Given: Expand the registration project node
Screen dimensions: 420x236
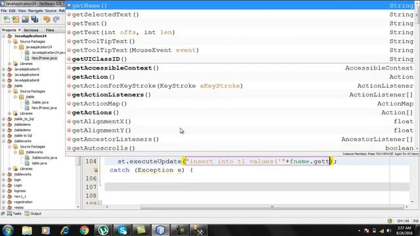Looking at the screenshot, I should [4, 202].
